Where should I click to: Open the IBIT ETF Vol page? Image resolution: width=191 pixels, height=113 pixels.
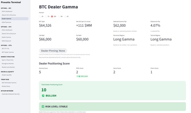5,48
